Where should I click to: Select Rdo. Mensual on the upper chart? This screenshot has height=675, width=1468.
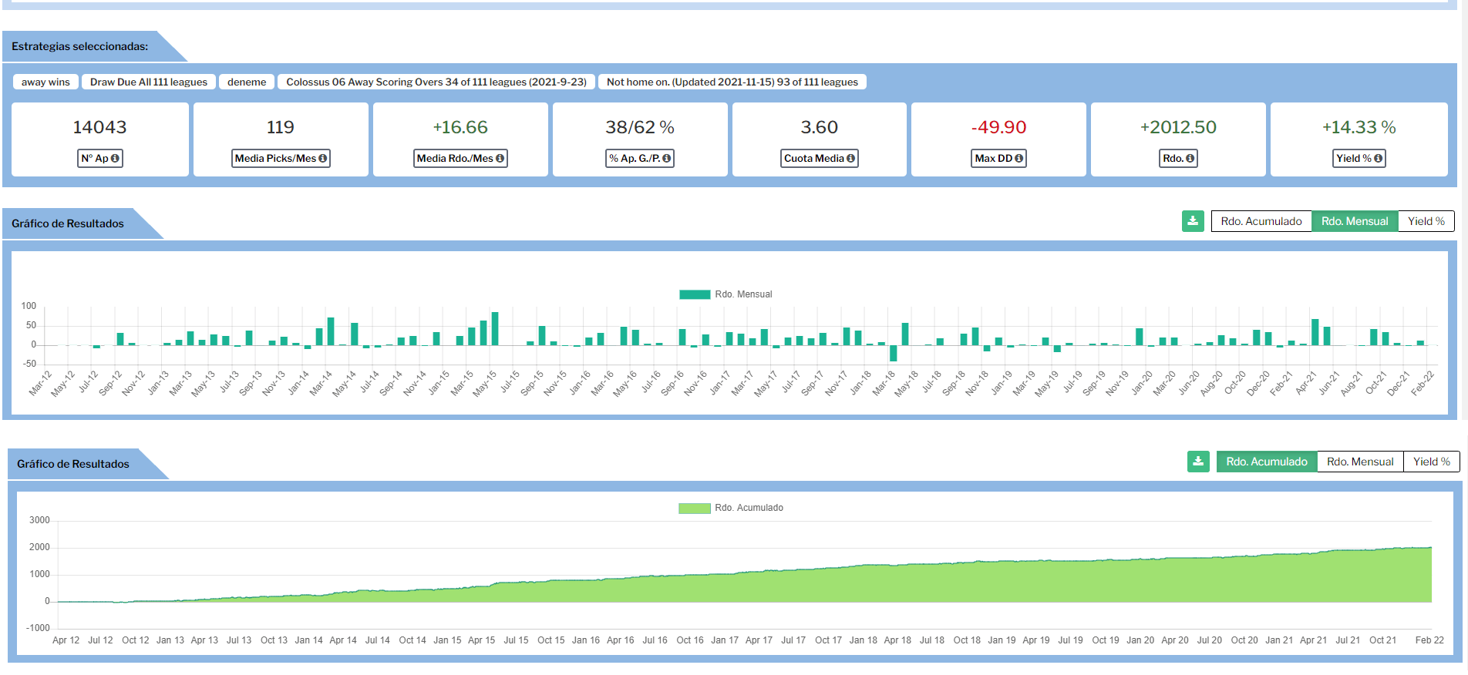coord(1354,221)
